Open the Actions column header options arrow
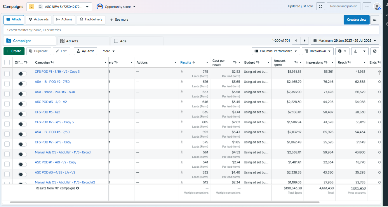 point(175,63)
